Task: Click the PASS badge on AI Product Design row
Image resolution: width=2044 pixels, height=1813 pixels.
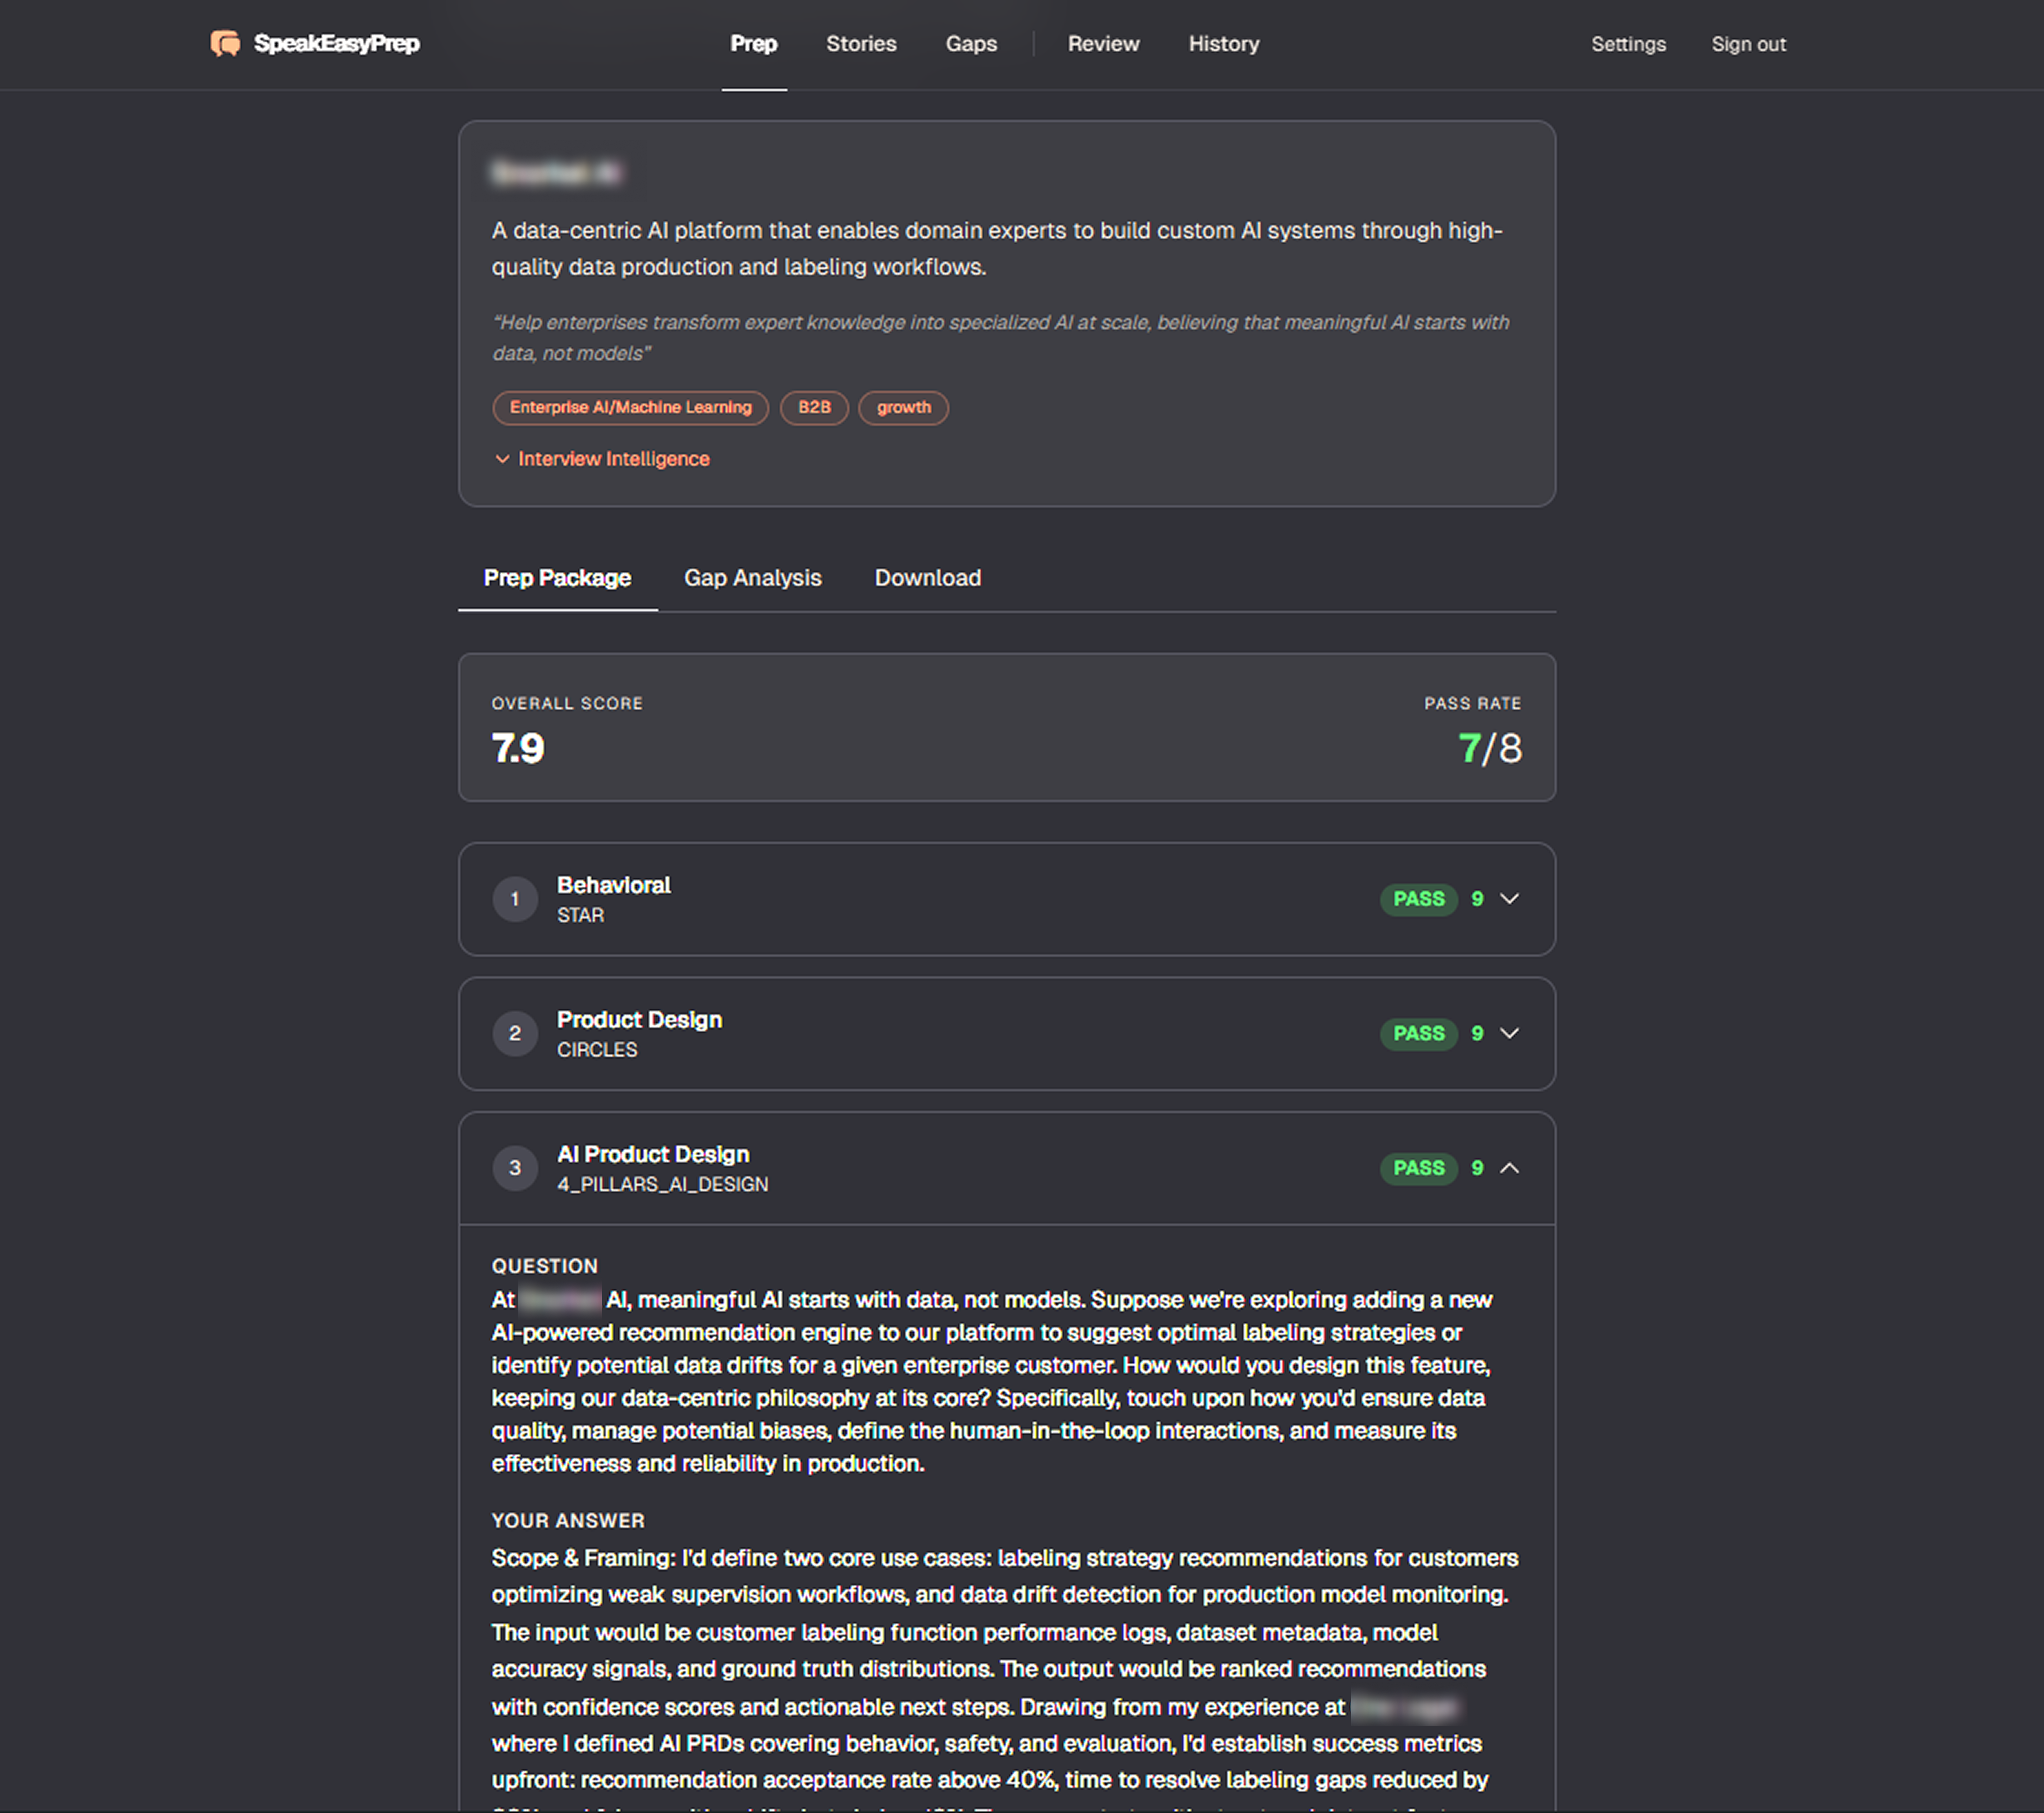Action: point(1418,1168)
